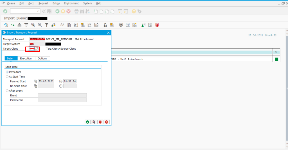Image resolution: width=288 pixels, height=150 pixels.
Task: Click the red help book icon in dialog
Action: point(100,122)
